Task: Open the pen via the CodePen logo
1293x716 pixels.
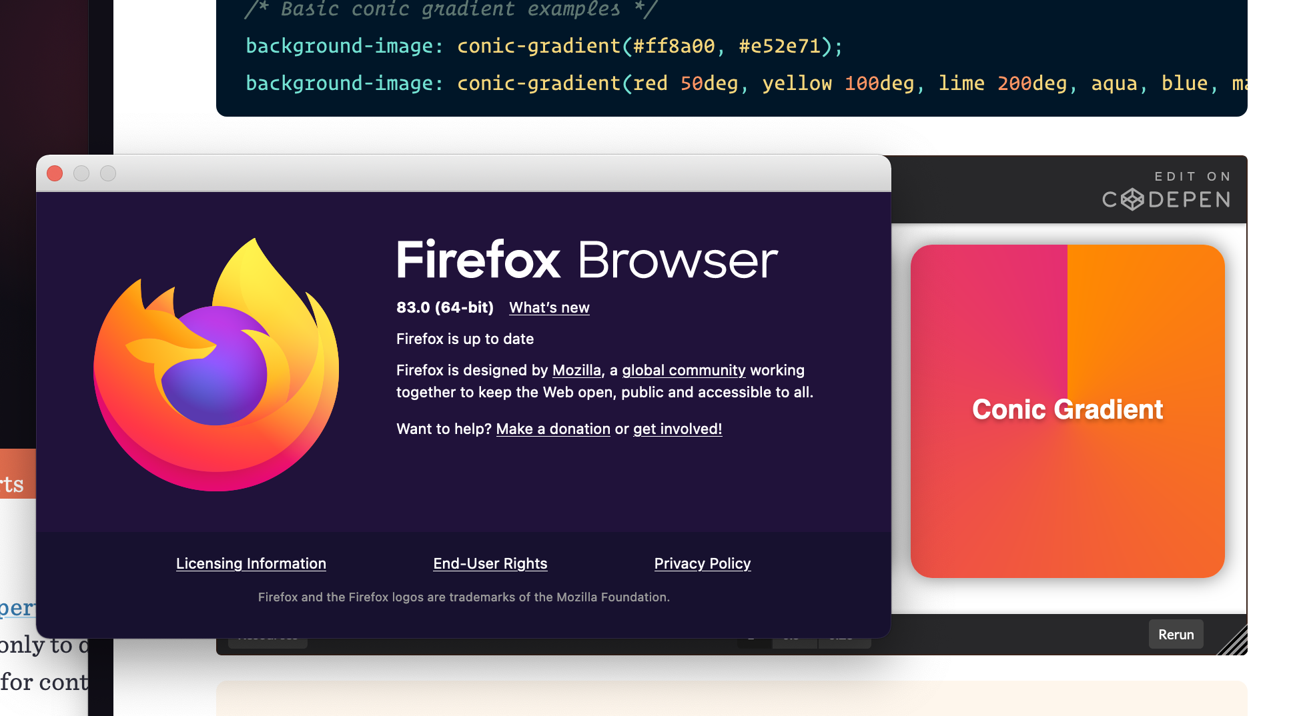Action: (x=1166, y=199)
